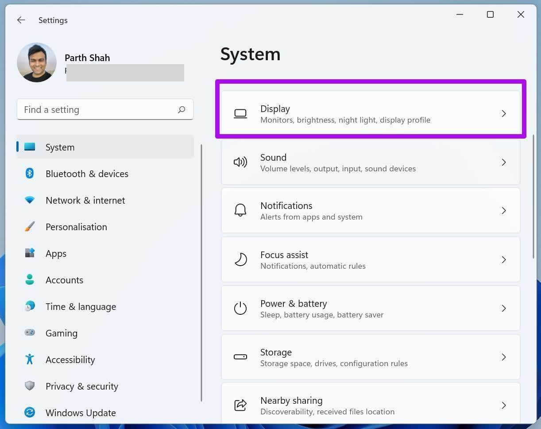The height and width of the screenshot is (429, 541).
Task: Open Privacy & security label
Action: 81,386
